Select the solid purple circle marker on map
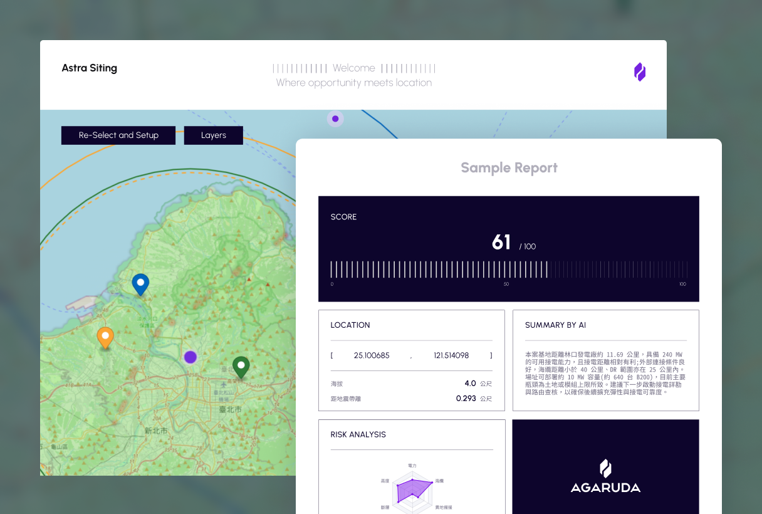Image resolution: width=762 pixels, height=514 pixels. (x=190, y=357)
